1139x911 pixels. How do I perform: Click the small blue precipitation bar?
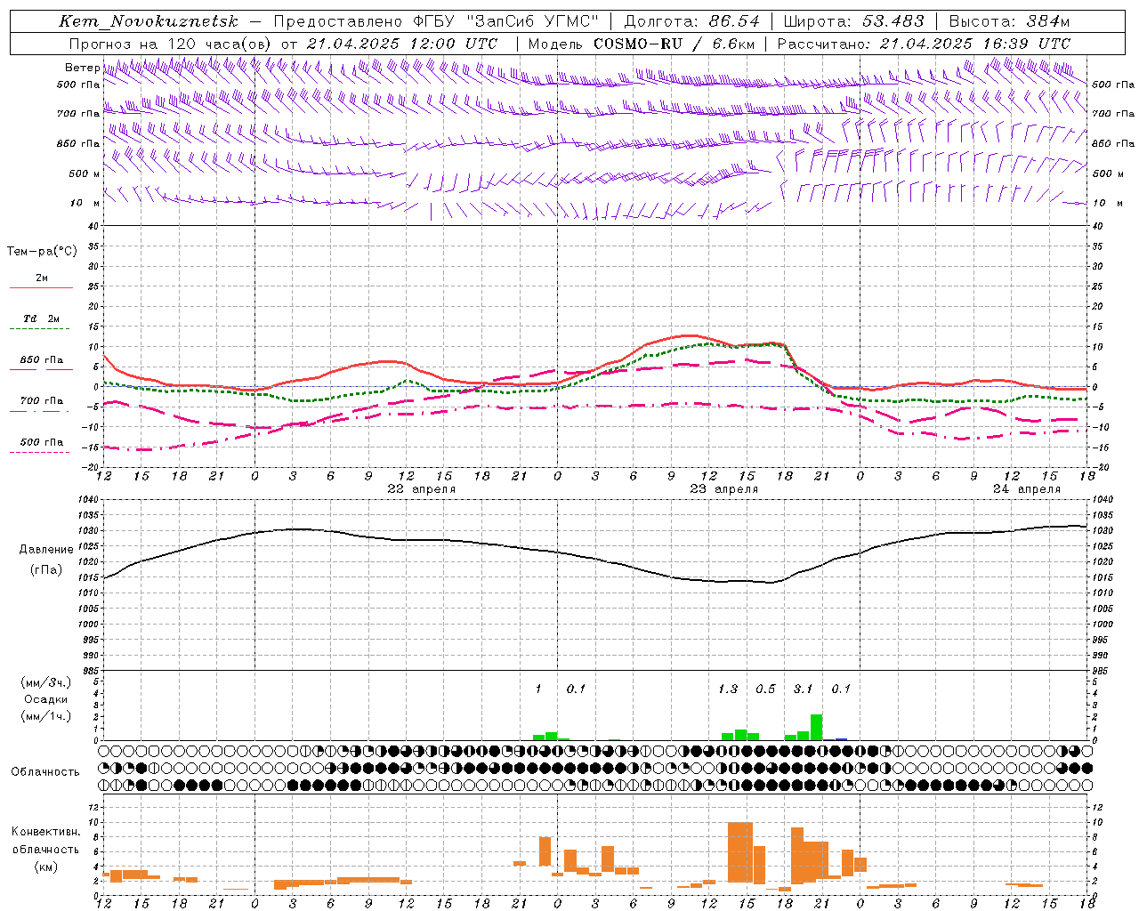[842, 739]
